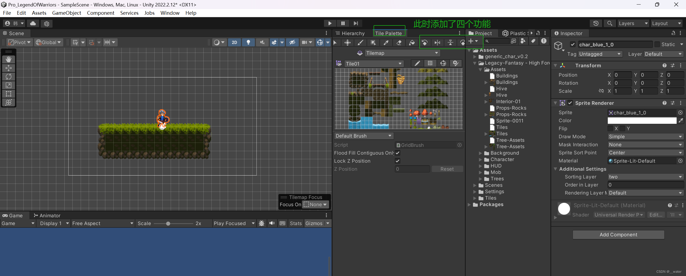Open the Tile01 palette dropdown
686x276 pixels.
point(374,64)
